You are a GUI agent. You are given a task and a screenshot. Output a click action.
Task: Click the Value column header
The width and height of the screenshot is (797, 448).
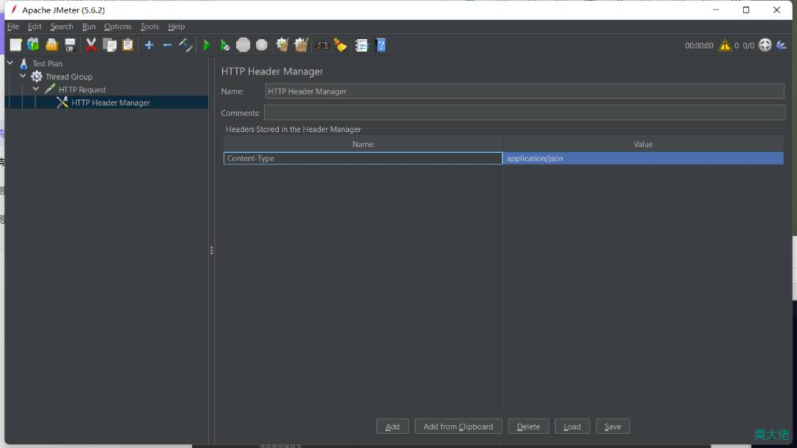(643, 145)
